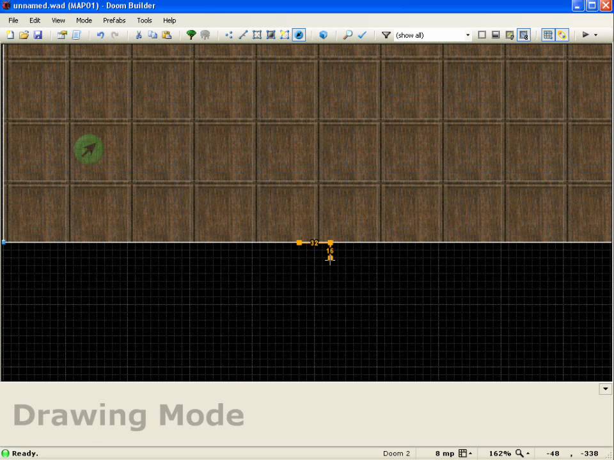The image size is (614, 460).
Task: Enable brightness levels view mode
Action: coord(496,34)
